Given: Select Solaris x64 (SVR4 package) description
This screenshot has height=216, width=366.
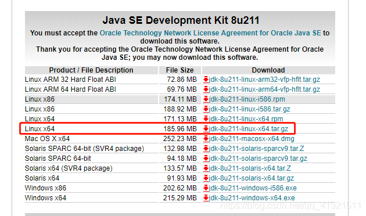Looking at the screenshot, I should [x=69, y=168].
